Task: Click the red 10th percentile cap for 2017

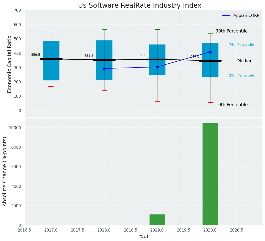Action: click(51, 86)
